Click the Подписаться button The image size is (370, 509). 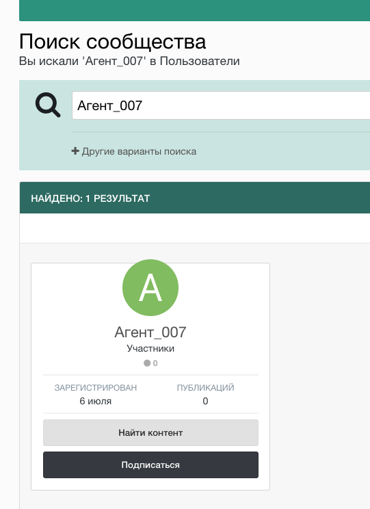tap(150, 465)
